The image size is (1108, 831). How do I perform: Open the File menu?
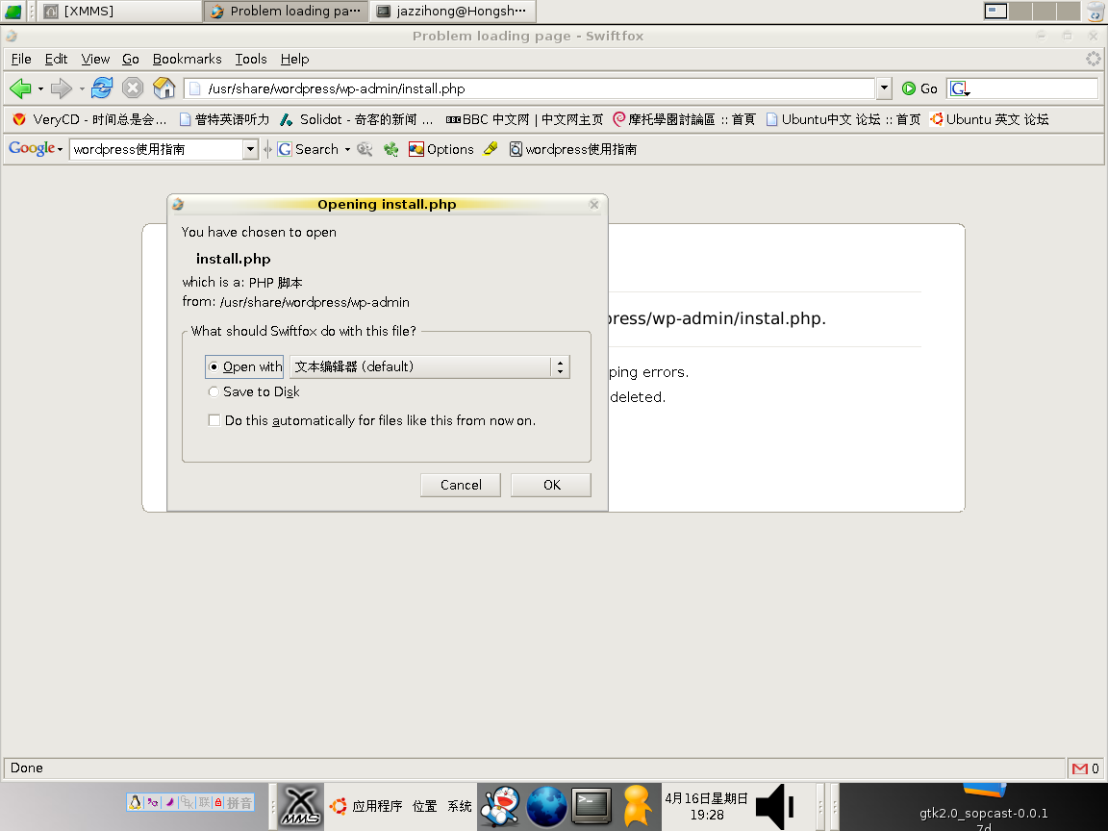(x=21, y=60)
